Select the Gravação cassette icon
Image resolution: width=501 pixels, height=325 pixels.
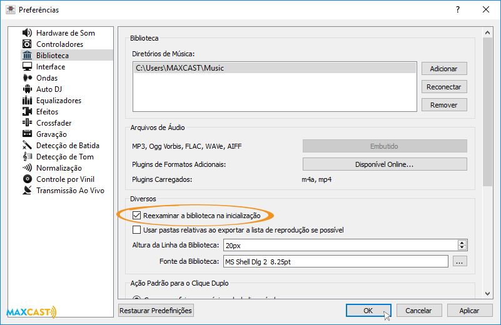pos(27,134)
